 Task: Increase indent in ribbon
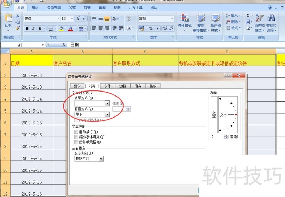(121, 28)
